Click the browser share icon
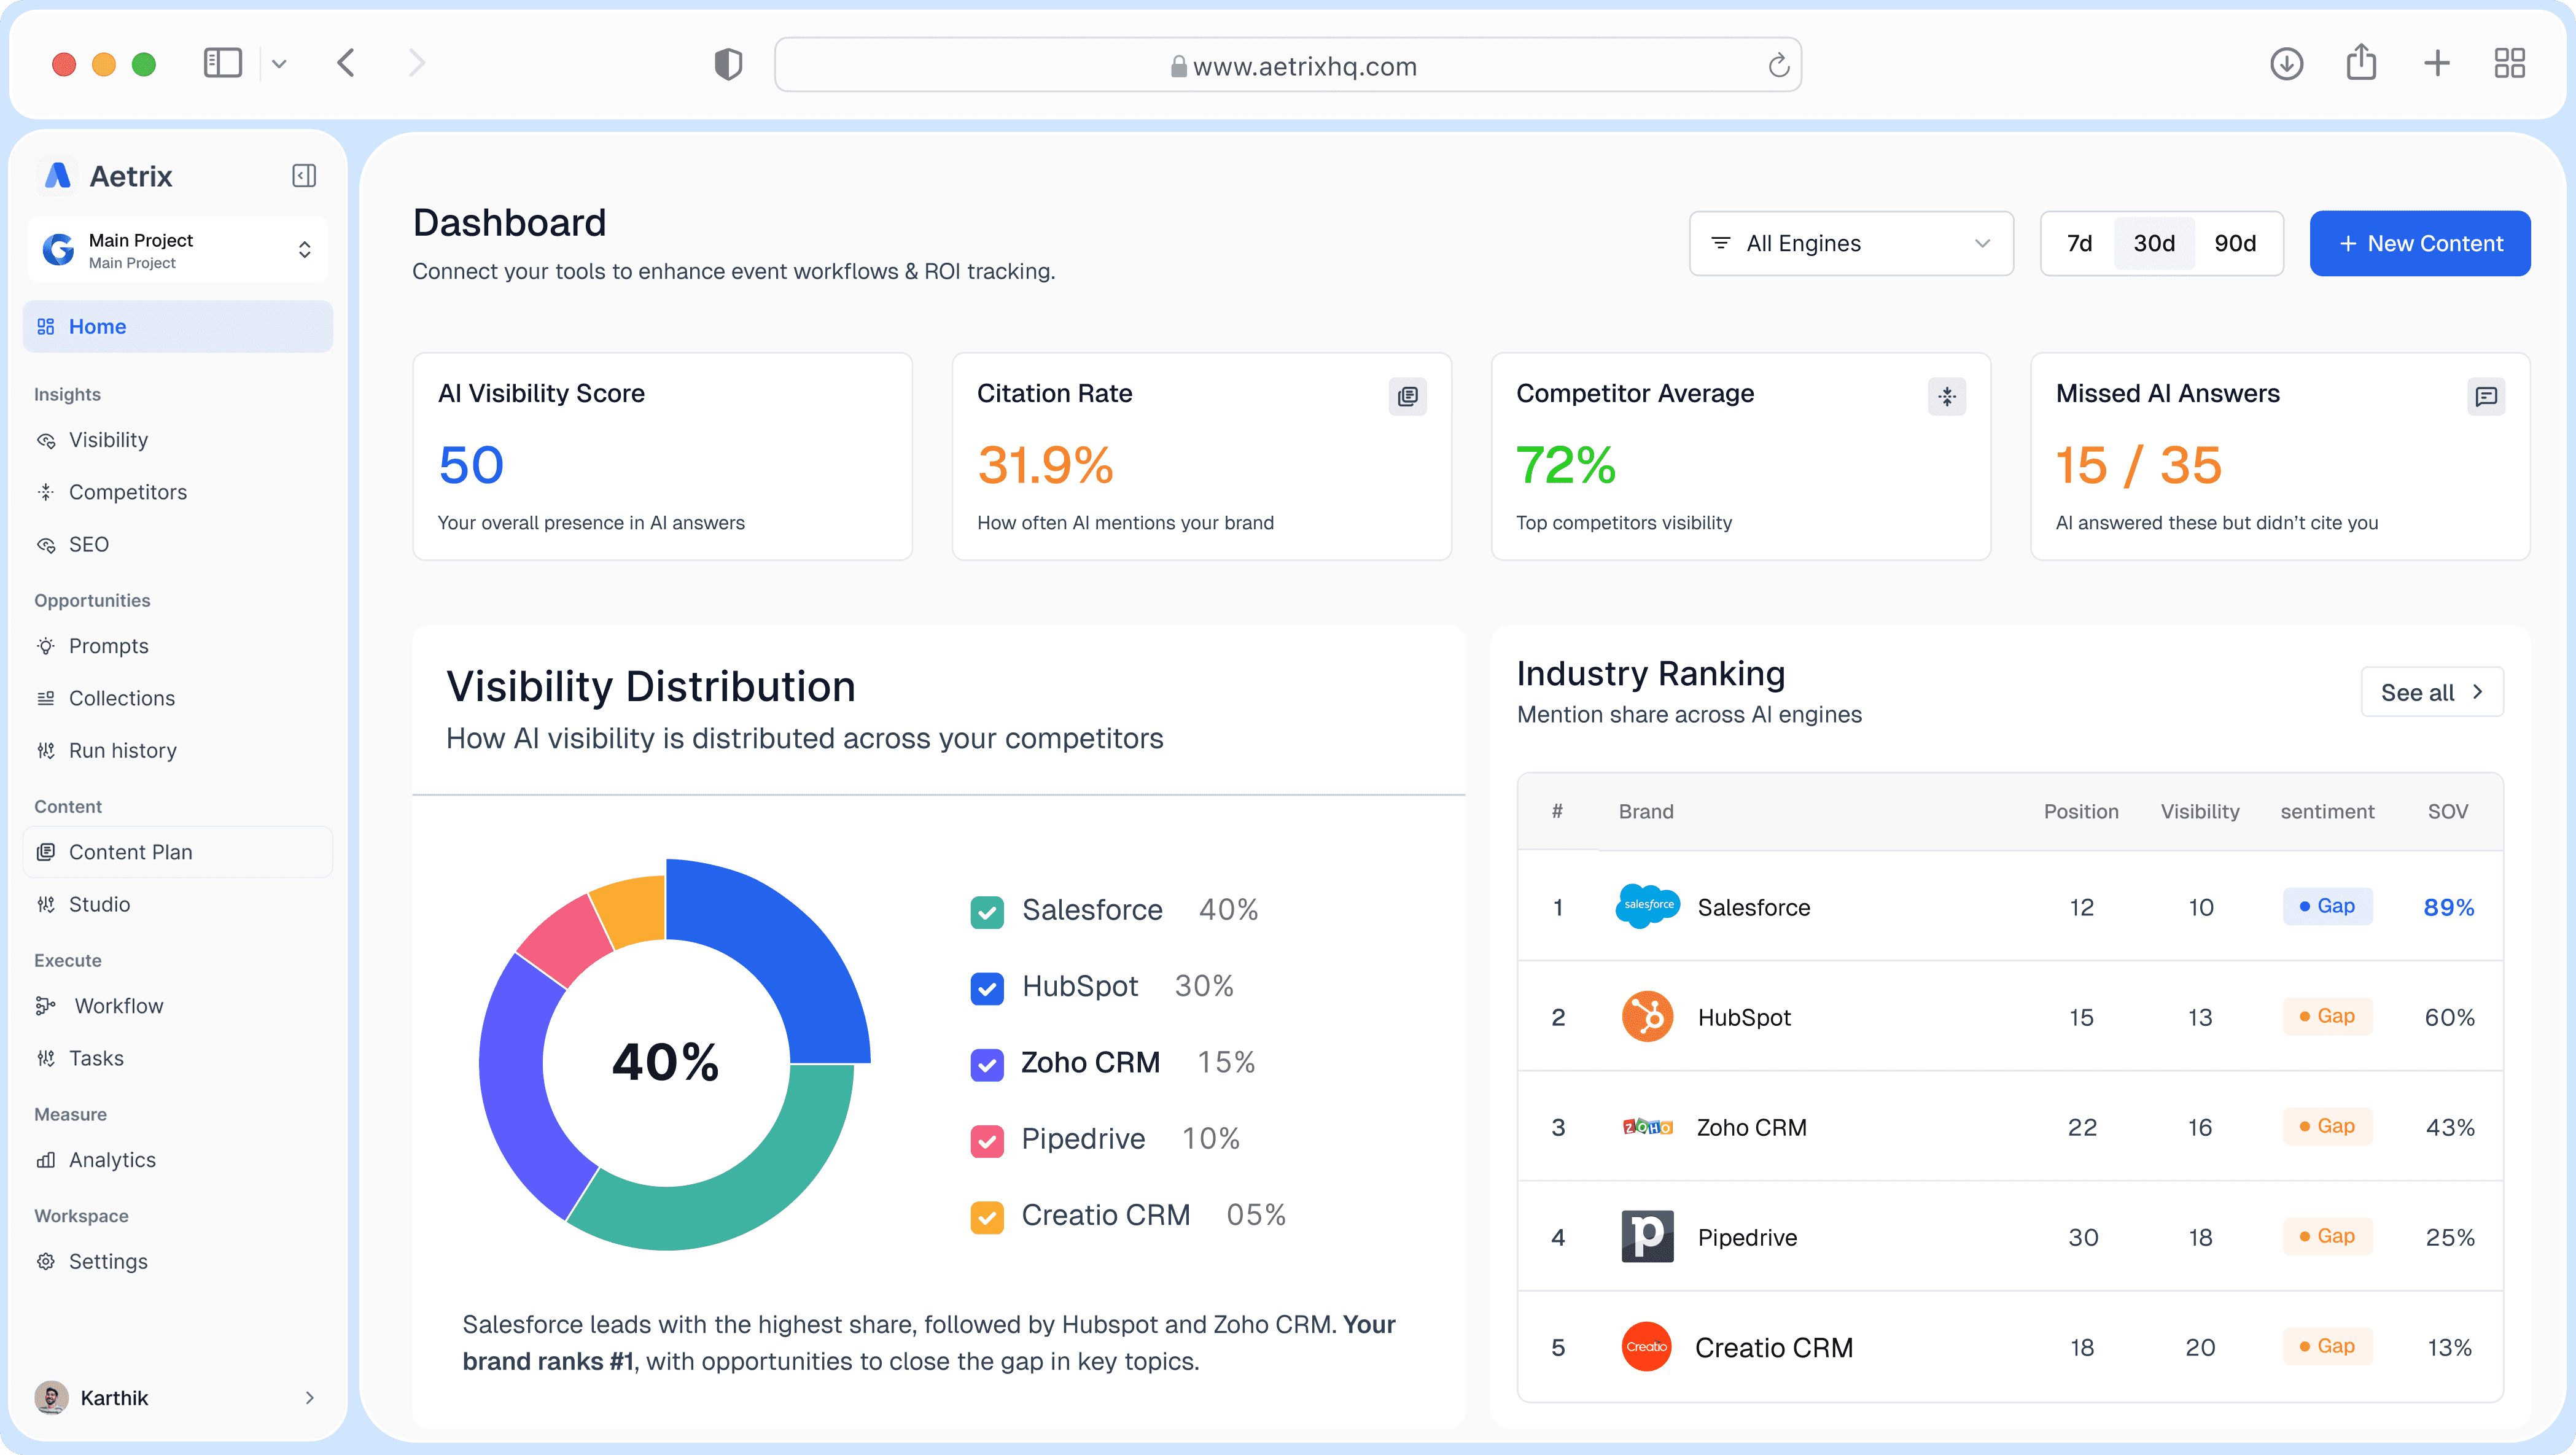Image resolution: width=2576 pixels, height=1455 pixels. click(2361, 62)
